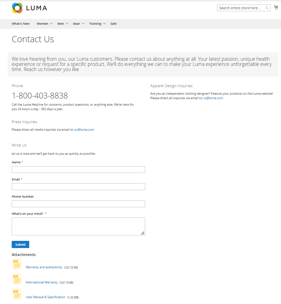Open the pr@luma.com email link
281x304 pixels.
[84, 129]
